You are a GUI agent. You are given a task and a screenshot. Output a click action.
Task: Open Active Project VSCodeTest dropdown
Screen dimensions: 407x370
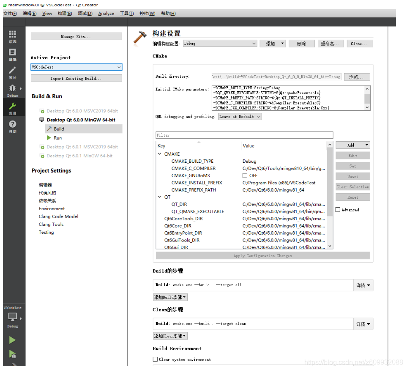tap(76, 67)
